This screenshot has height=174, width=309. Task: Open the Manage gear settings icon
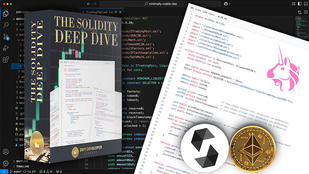6,163
